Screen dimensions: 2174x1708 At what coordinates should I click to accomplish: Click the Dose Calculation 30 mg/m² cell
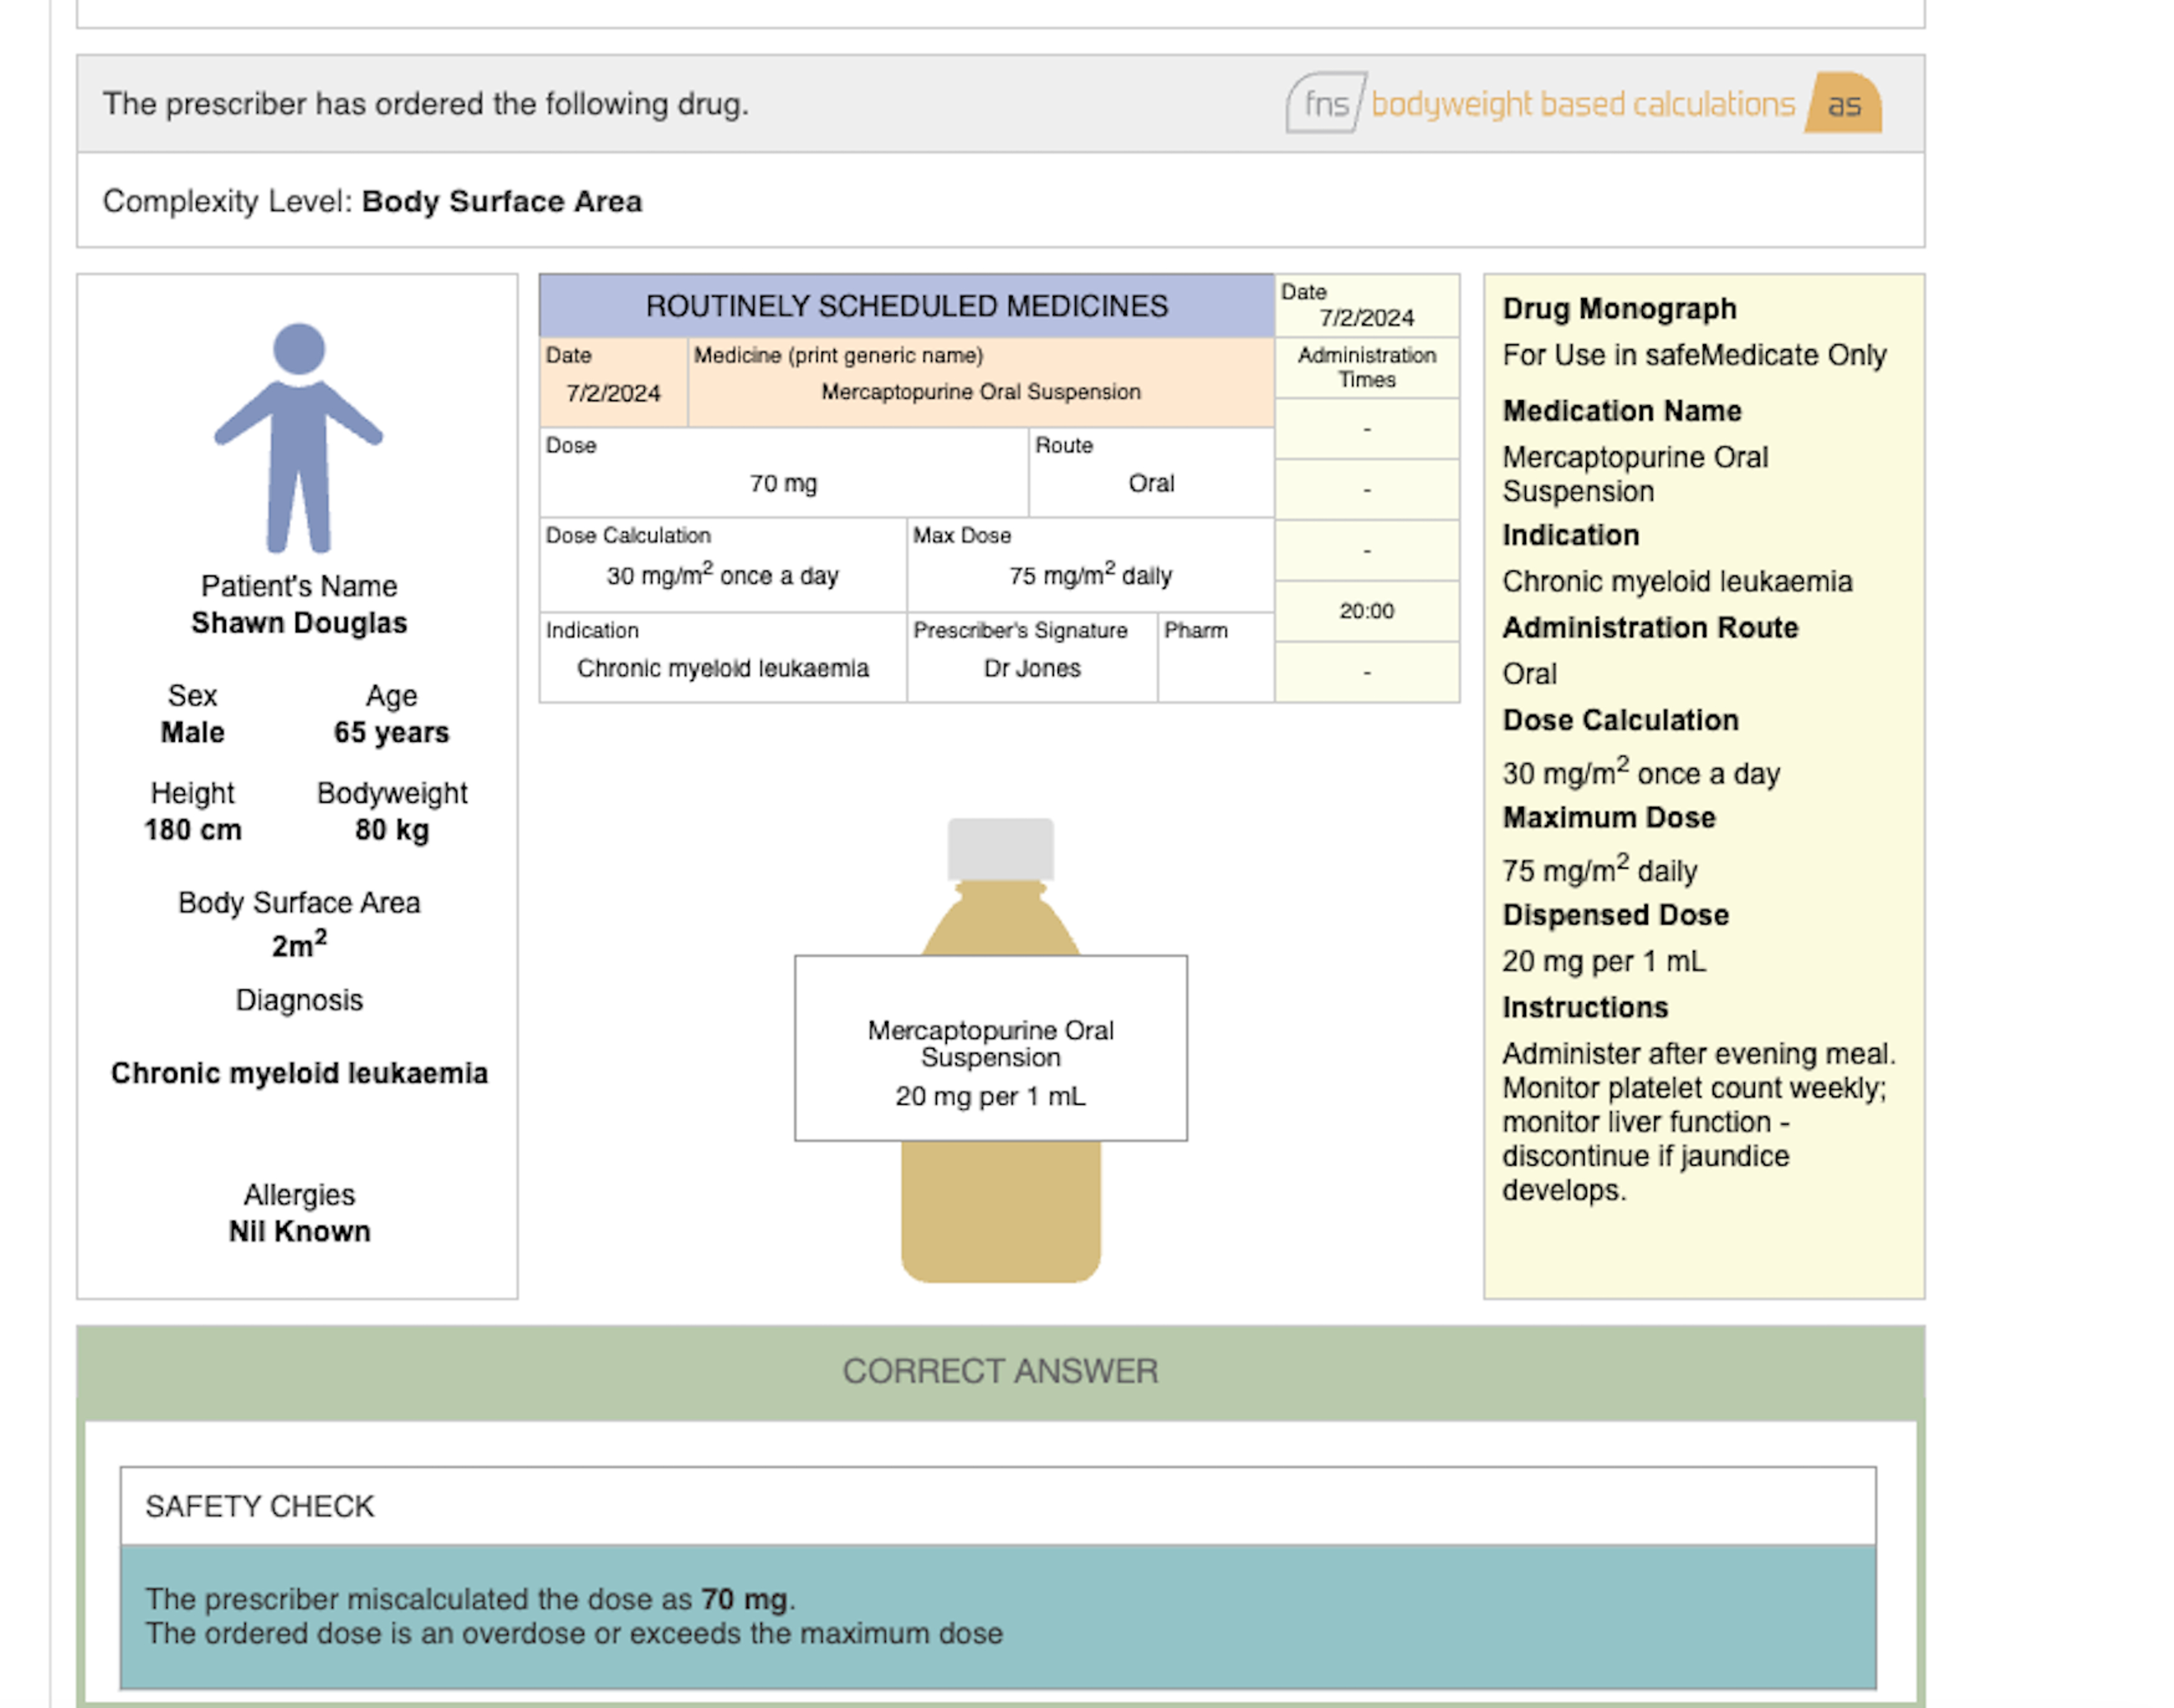click(x=722, y=575)
